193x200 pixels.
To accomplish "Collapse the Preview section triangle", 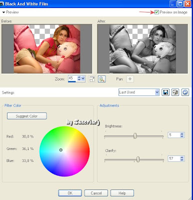I will 3,12.
